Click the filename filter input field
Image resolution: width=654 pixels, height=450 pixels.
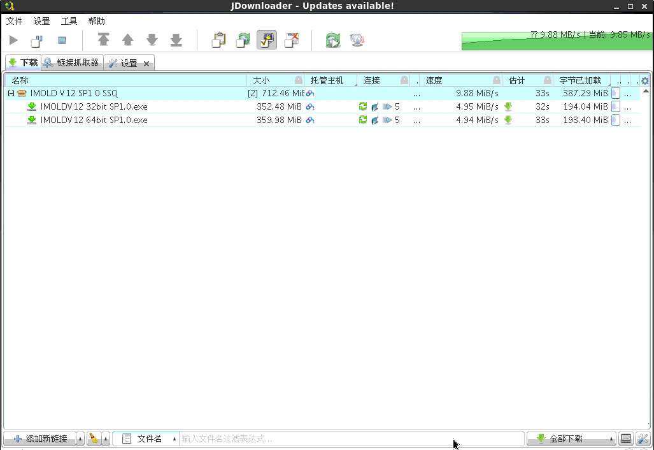[x=350, y=439]
